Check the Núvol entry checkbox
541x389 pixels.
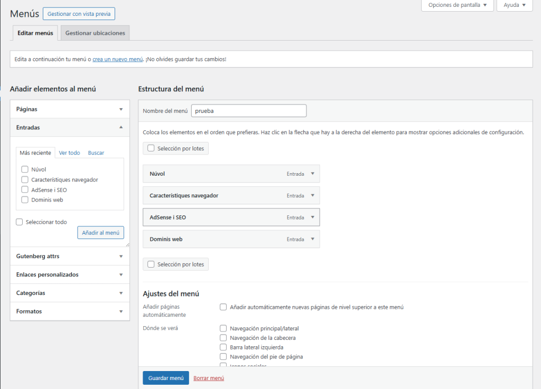(x=24, y=169)
